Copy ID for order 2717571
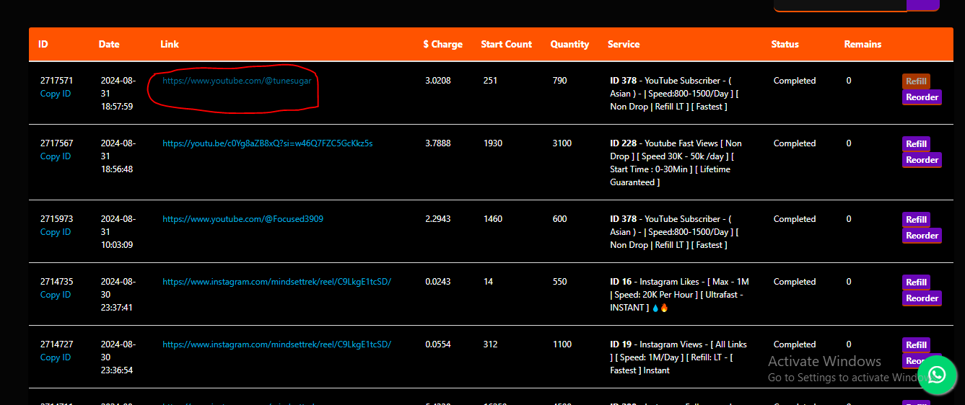This screenshot has height=405, width=965. pos(56,94)
